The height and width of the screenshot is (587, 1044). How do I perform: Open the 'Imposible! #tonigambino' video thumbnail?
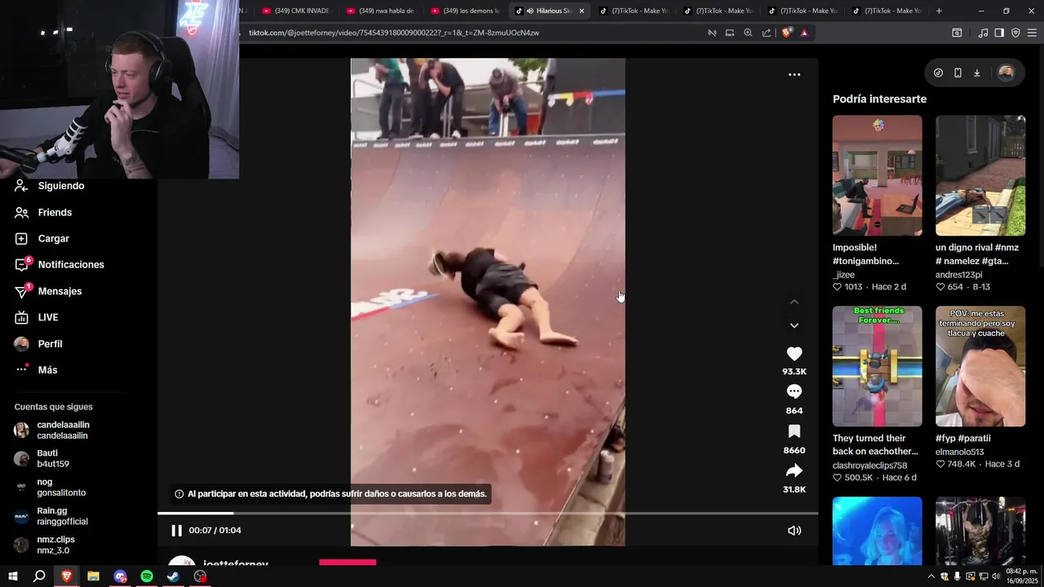tap(877, 175)
